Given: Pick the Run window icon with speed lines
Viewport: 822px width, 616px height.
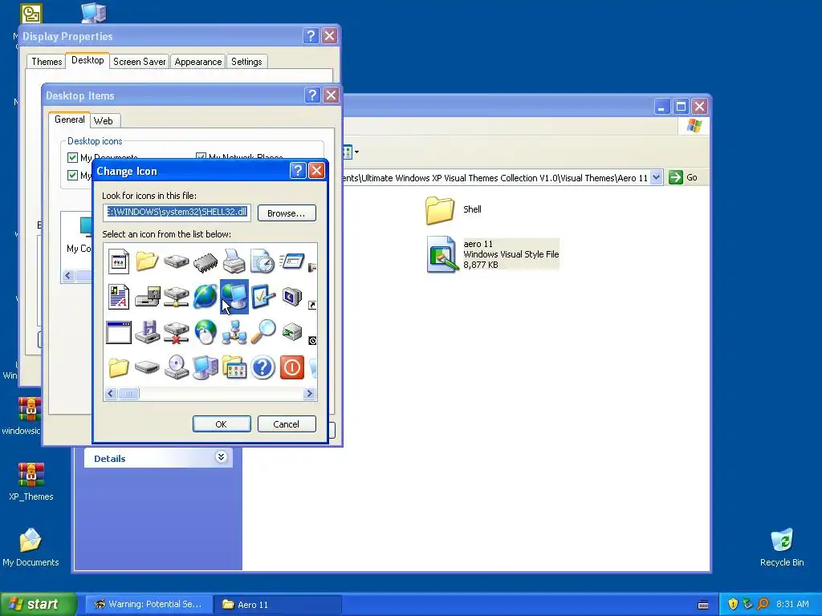Looking at the screenshot, I should tap(291, 261).
